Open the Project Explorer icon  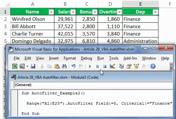[122, 66]
